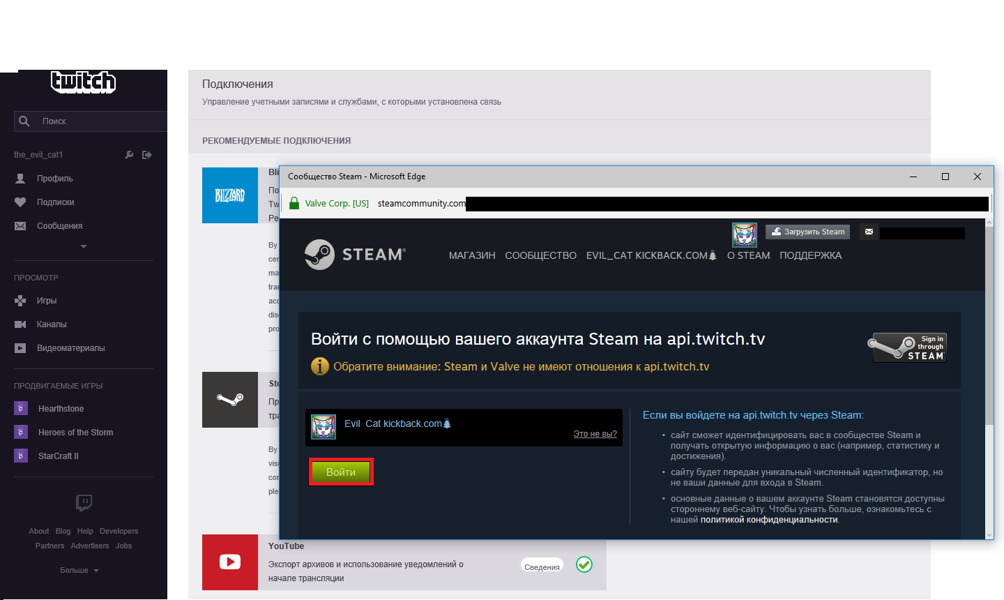Open the About footer link
Screen dimensions: 1004x600
pos(39,531)
